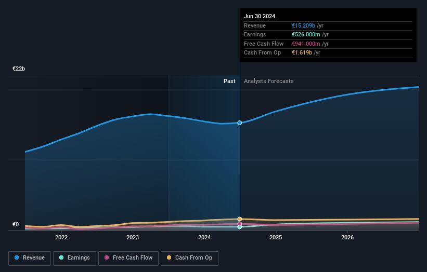This screenshot has height=272, width=427.
Task: Click the Free Cash Flow label in tooltip
Action: 264,44
